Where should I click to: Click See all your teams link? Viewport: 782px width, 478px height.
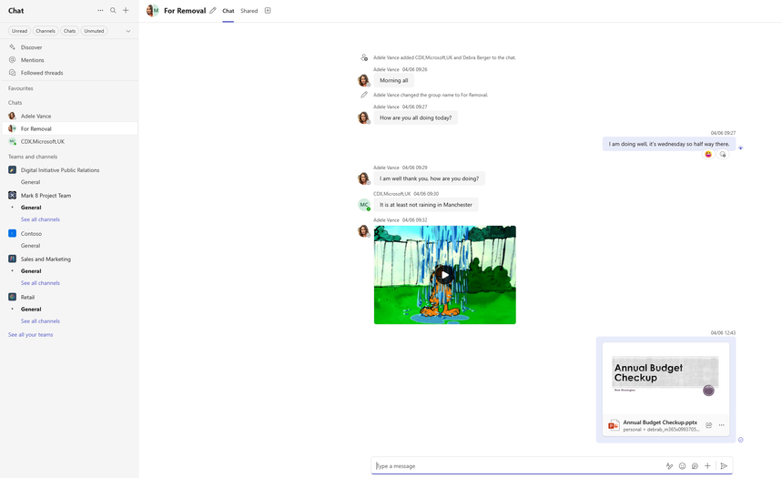pos(30,335)
